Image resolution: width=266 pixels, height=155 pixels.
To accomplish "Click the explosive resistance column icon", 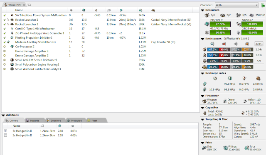I will pos(247,44).
